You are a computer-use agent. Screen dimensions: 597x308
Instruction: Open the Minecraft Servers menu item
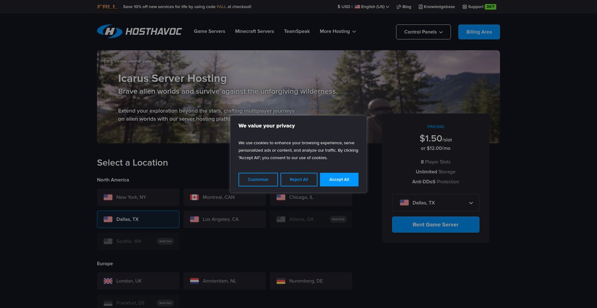click(255, 31)
